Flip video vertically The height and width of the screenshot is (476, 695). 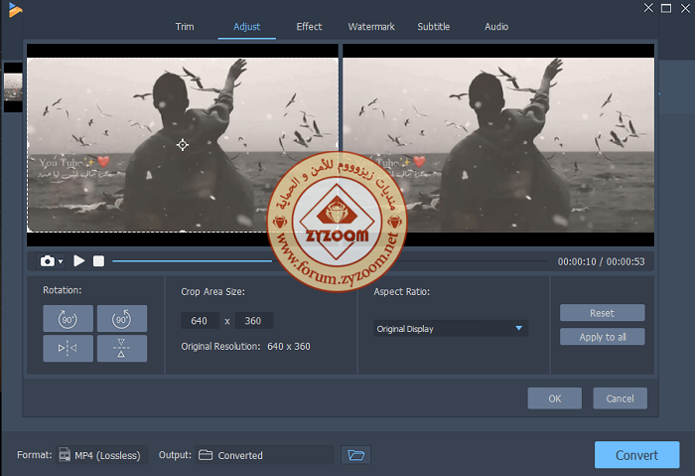122,348
